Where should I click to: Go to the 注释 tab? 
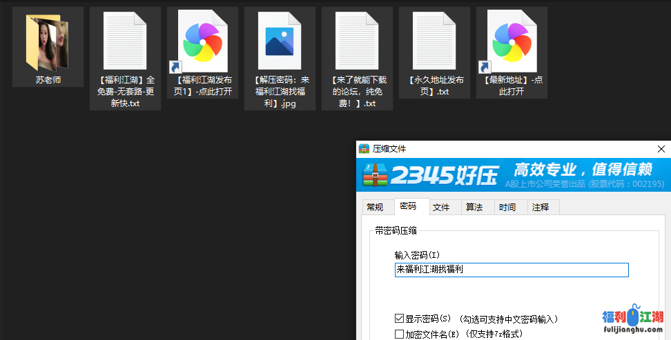[x=541, y=208]
